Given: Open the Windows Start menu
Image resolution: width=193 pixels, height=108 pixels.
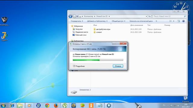Looking at the screenshot, I should click(x=3, y=105).
